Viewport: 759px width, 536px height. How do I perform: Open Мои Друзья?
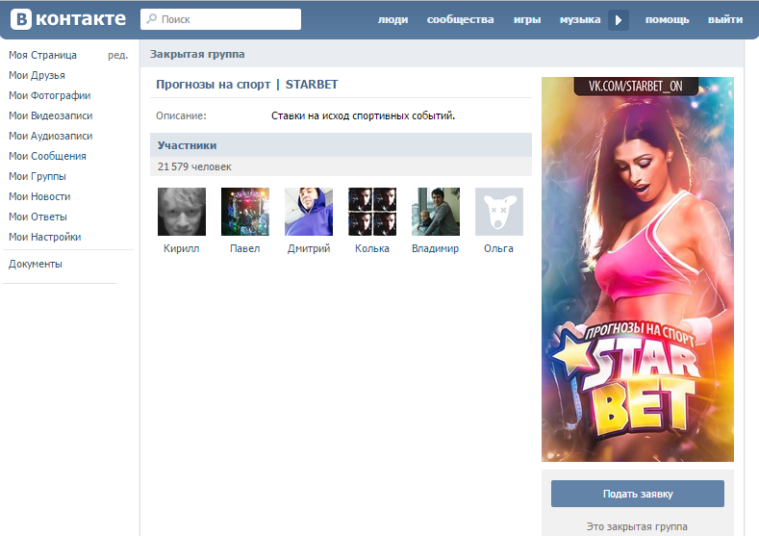[37, 75]
